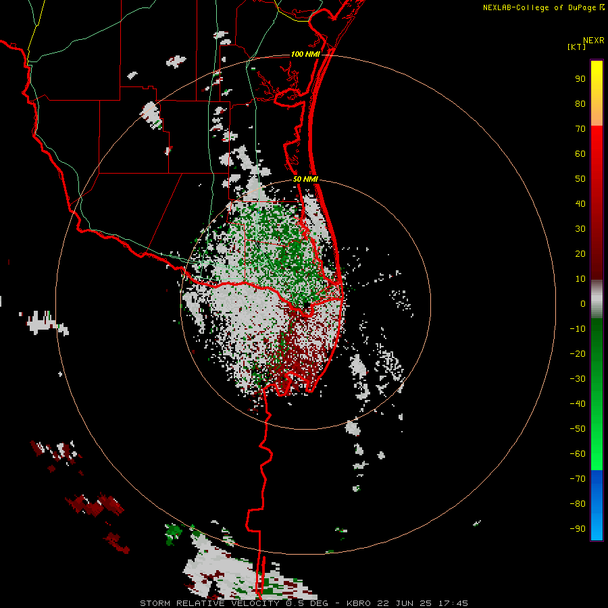Click the NEXR label above the color bar
The height and width of the screenshot is (608, 608).
tap(593, 41)
